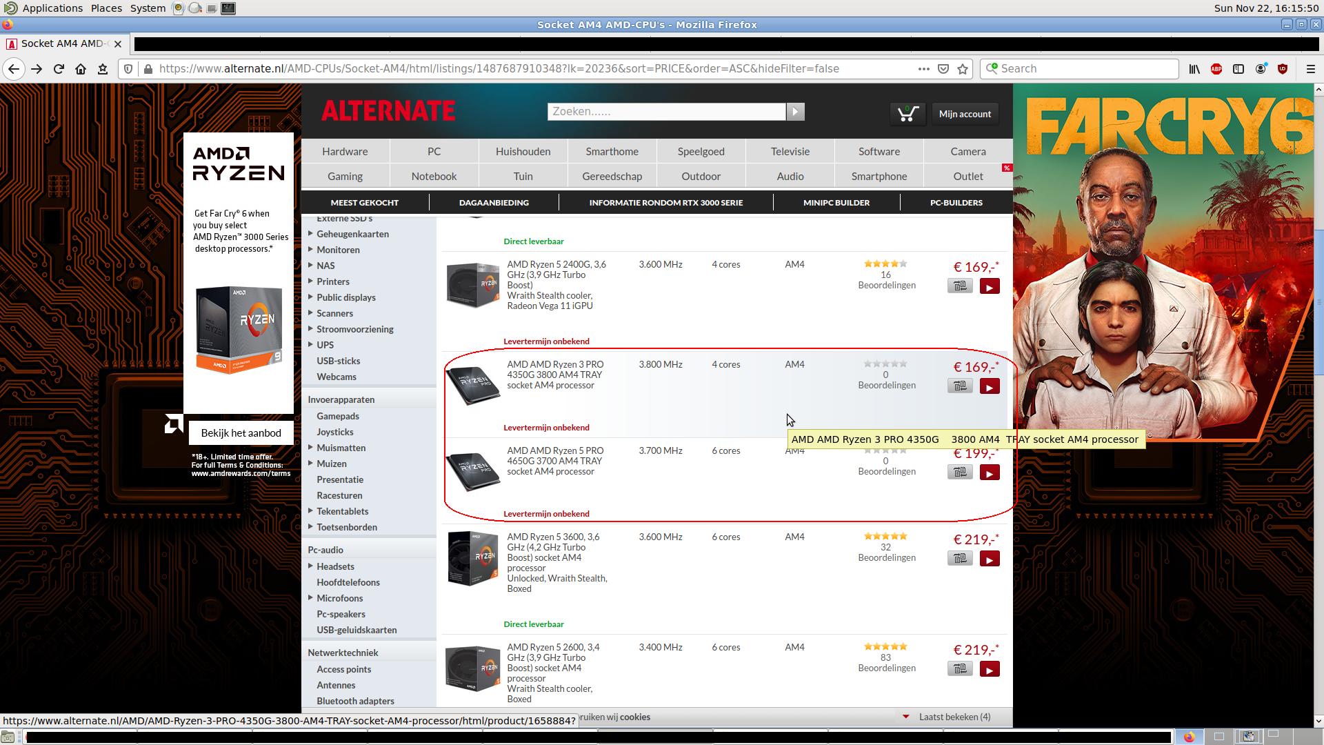1324x745 pixels.
Task: Add Ryzen 5 PRO 4650G to comparison
Action: pos(960,472)
